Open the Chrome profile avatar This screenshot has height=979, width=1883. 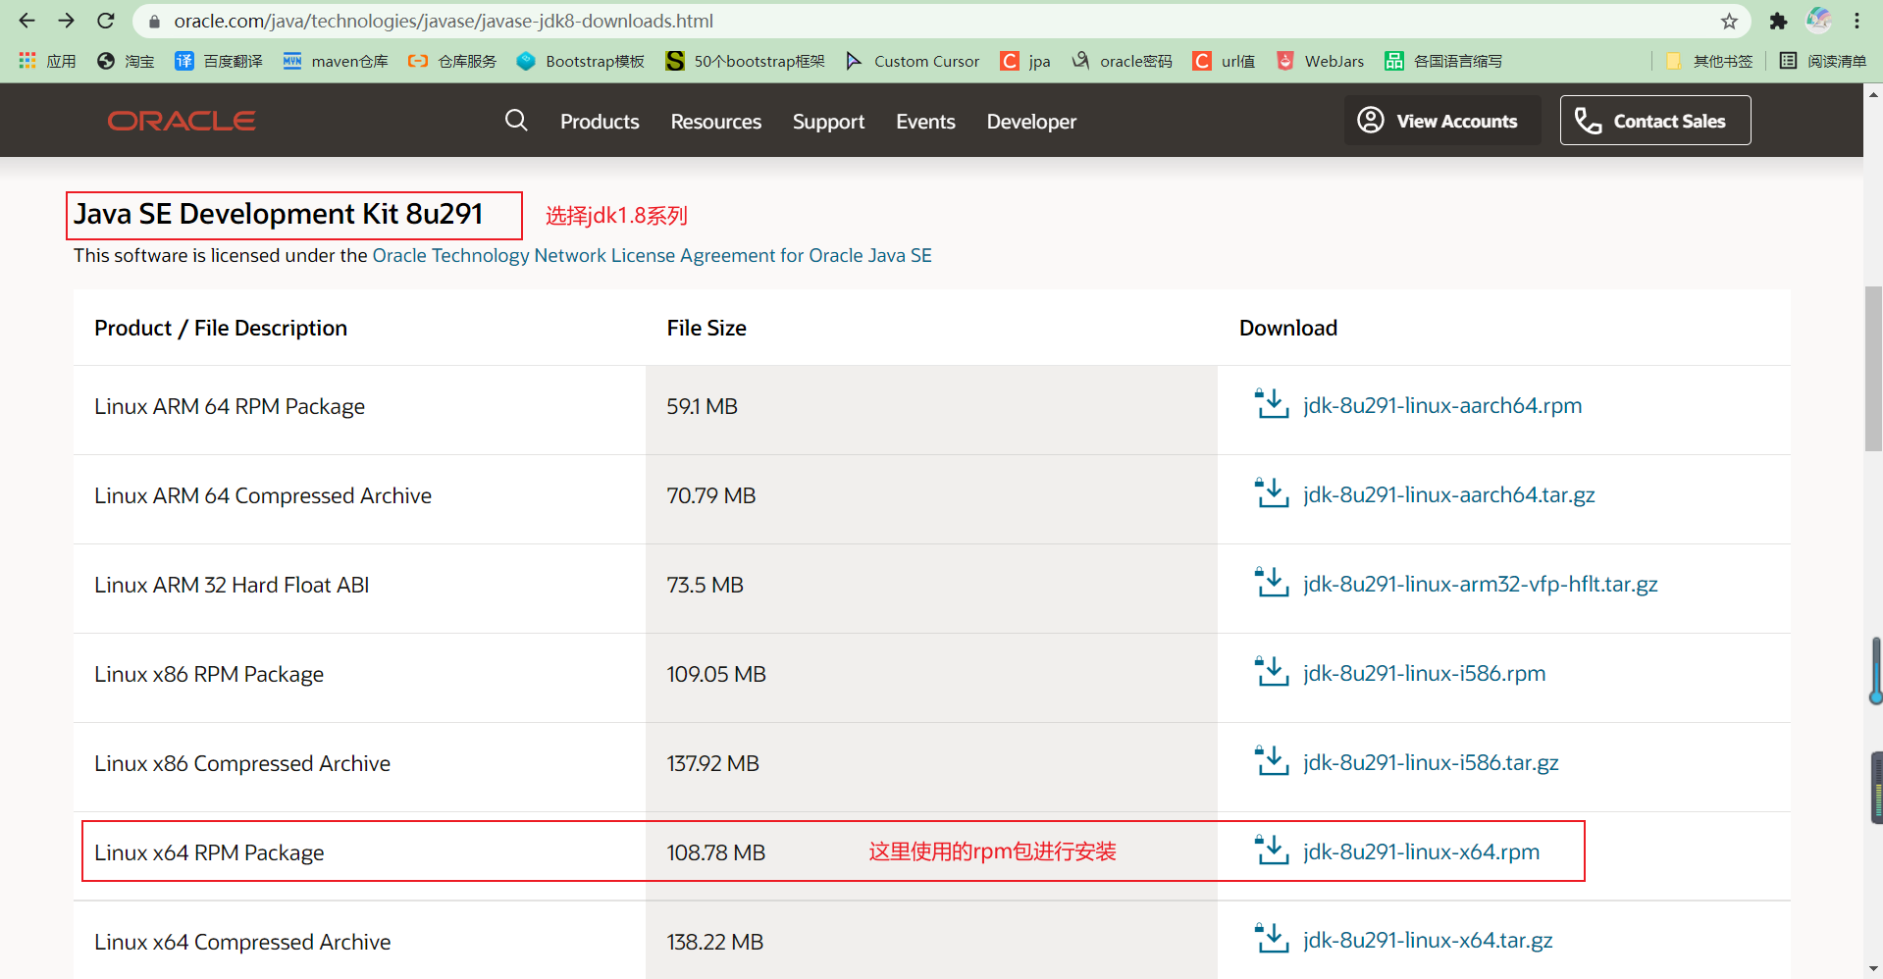(x=1818, y=20)
